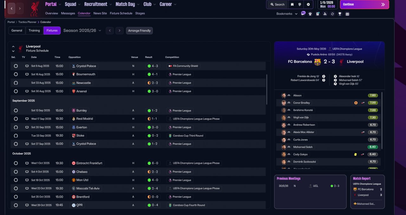The height and width of the screenshot is (215, 406).
Task: Select the Arsenal fixture radio circle
Action: coord(16,91)
